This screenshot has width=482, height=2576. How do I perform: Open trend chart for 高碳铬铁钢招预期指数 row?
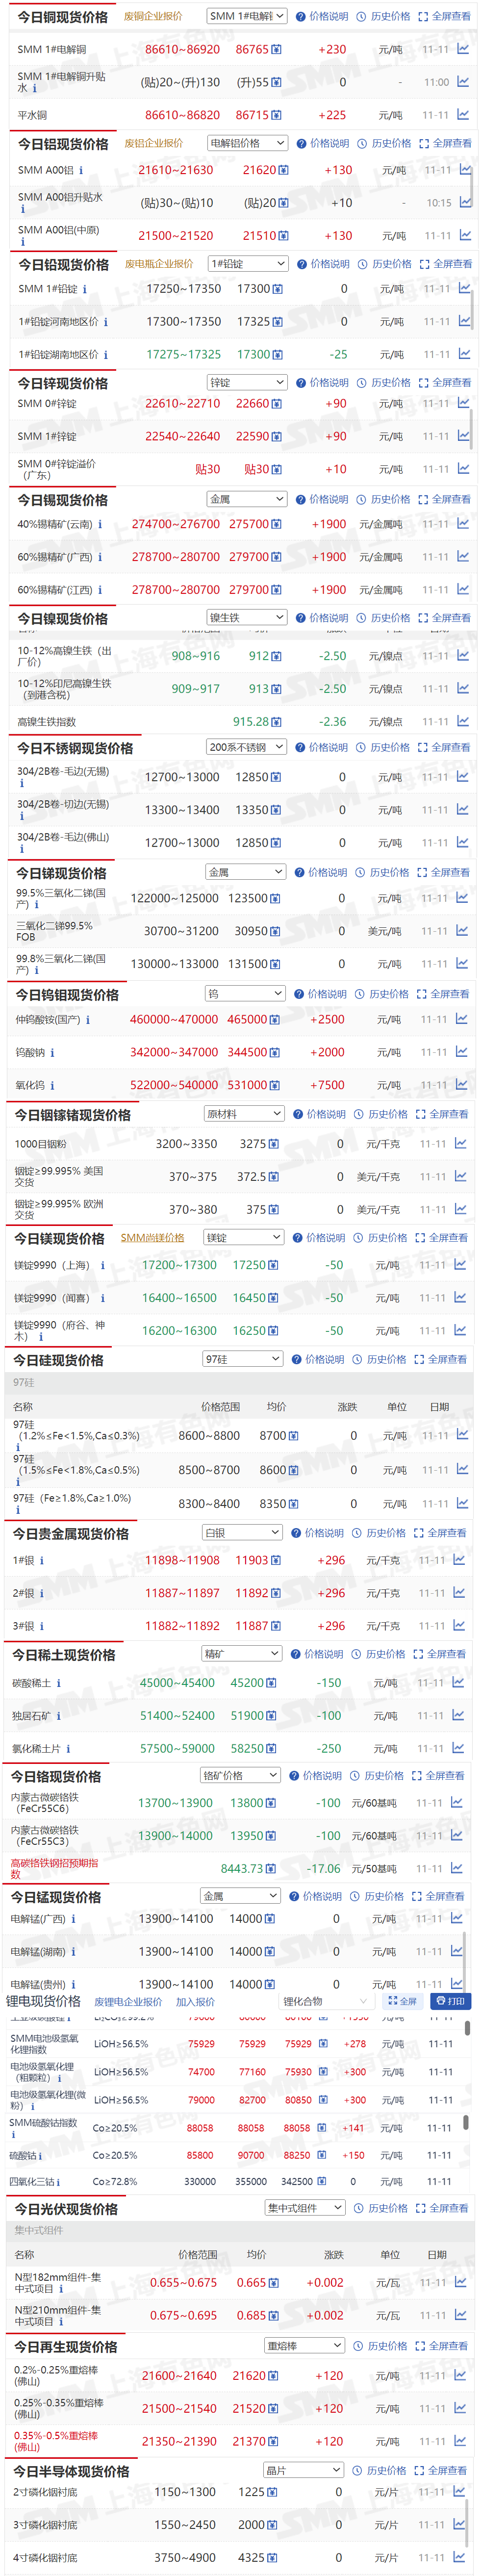click(x=457, y=1867)
